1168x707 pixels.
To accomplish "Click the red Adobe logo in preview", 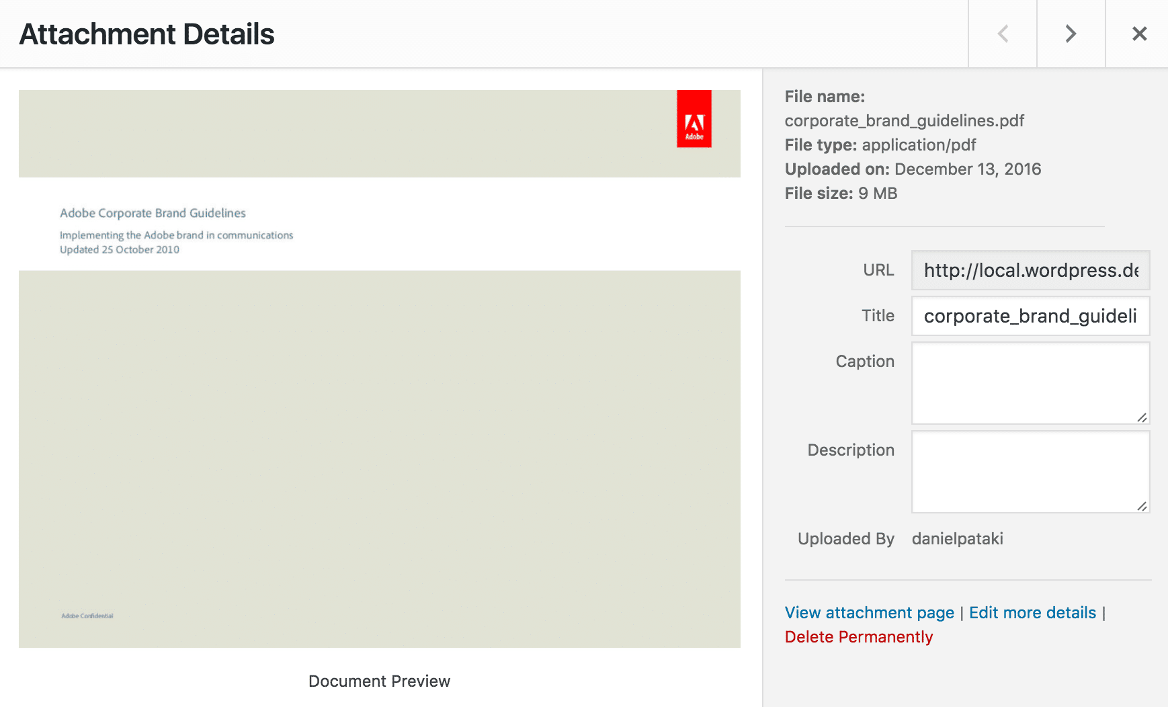I will [x=694, y=119].
